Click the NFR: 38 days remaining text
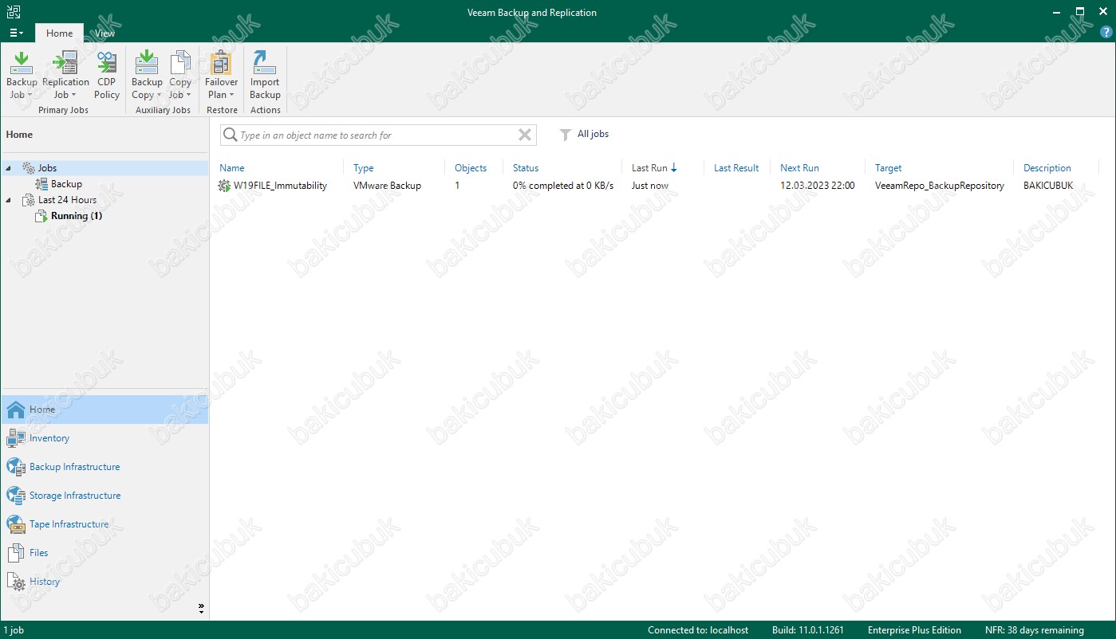 pos(1035,630)
